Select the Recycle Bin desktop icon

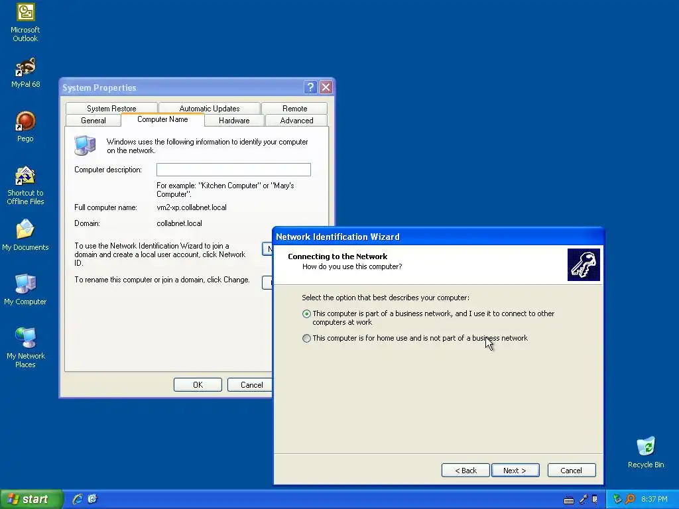pyautogui.click(x=646, y=453)
